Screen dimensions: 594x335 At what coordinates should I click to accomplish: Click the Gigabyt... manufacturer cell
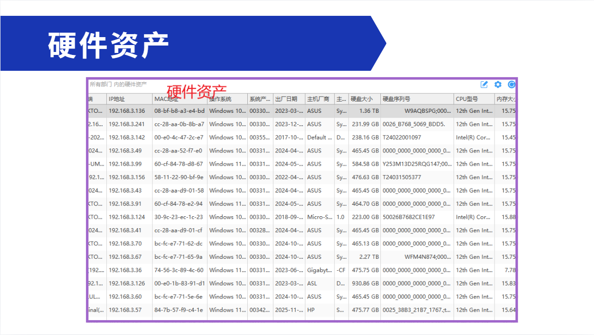click(x=319, y=270)
